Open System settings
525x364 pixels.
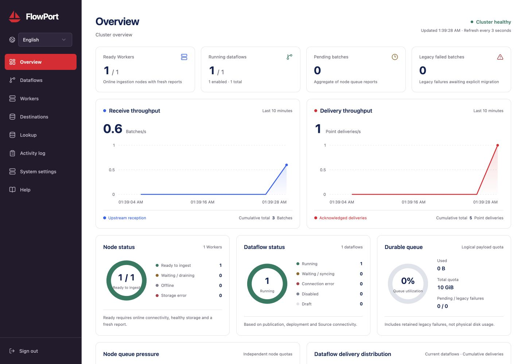(x=40, y=171)
